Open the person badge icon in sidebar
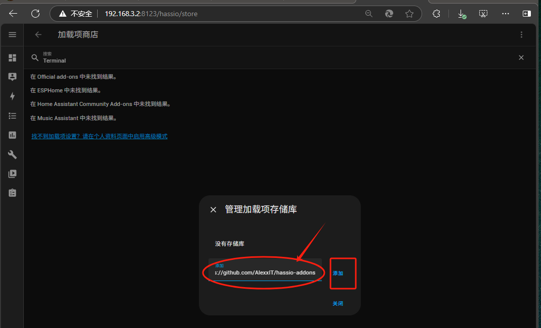 12,77
